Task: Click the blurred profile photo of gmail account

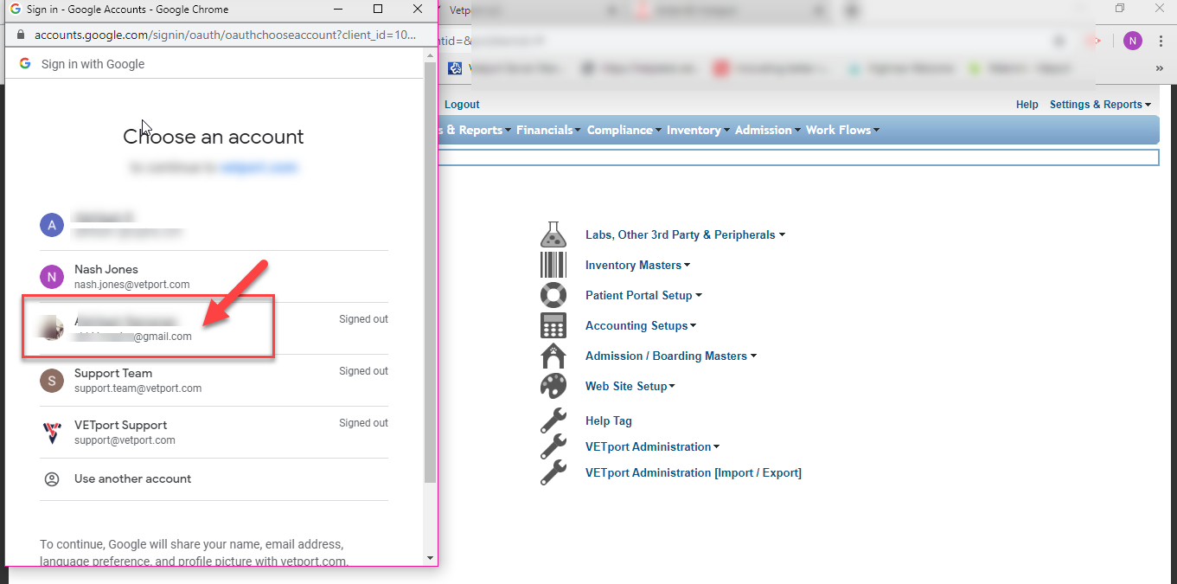Action: tap(52, 329)
